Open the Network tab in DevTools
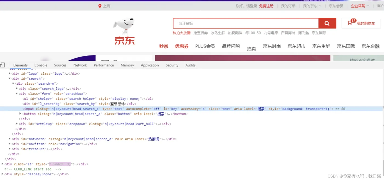The width and height of the screenshot is (384, 180). click(80, 65)
